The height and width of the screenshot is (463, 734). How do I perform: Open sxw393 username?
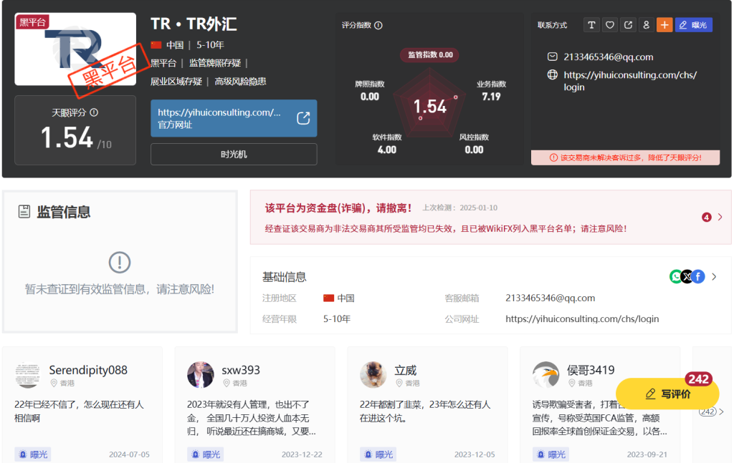click(x=241, y=370)
